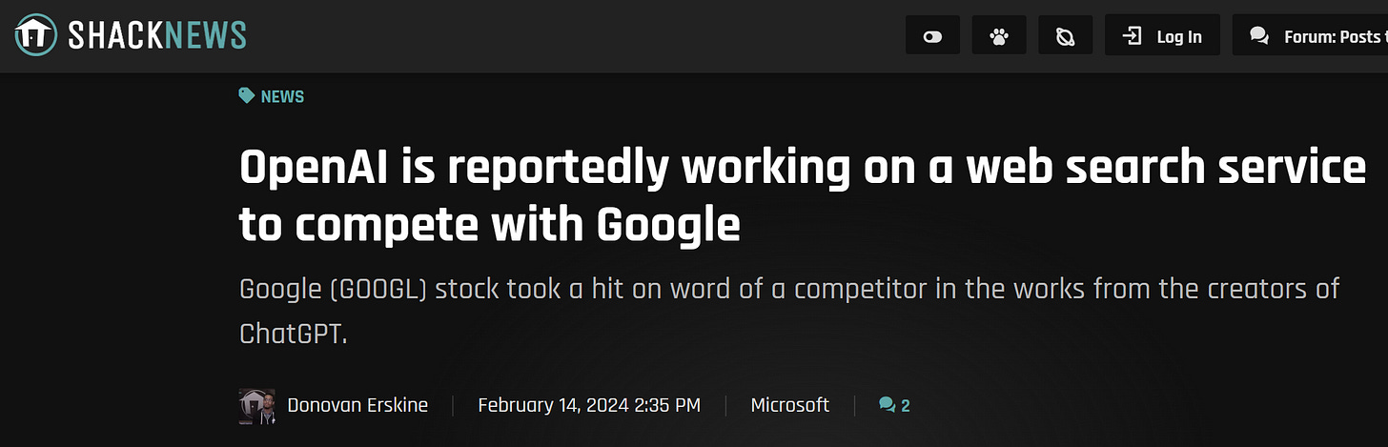Click the teal comments bubble icon

pos(887,406)
